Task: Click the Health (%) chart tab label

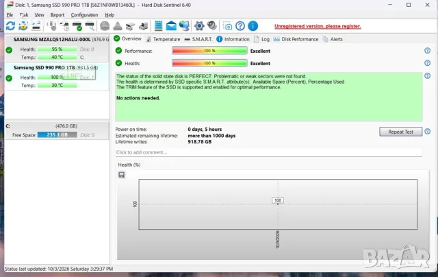Action: point(129,165)
